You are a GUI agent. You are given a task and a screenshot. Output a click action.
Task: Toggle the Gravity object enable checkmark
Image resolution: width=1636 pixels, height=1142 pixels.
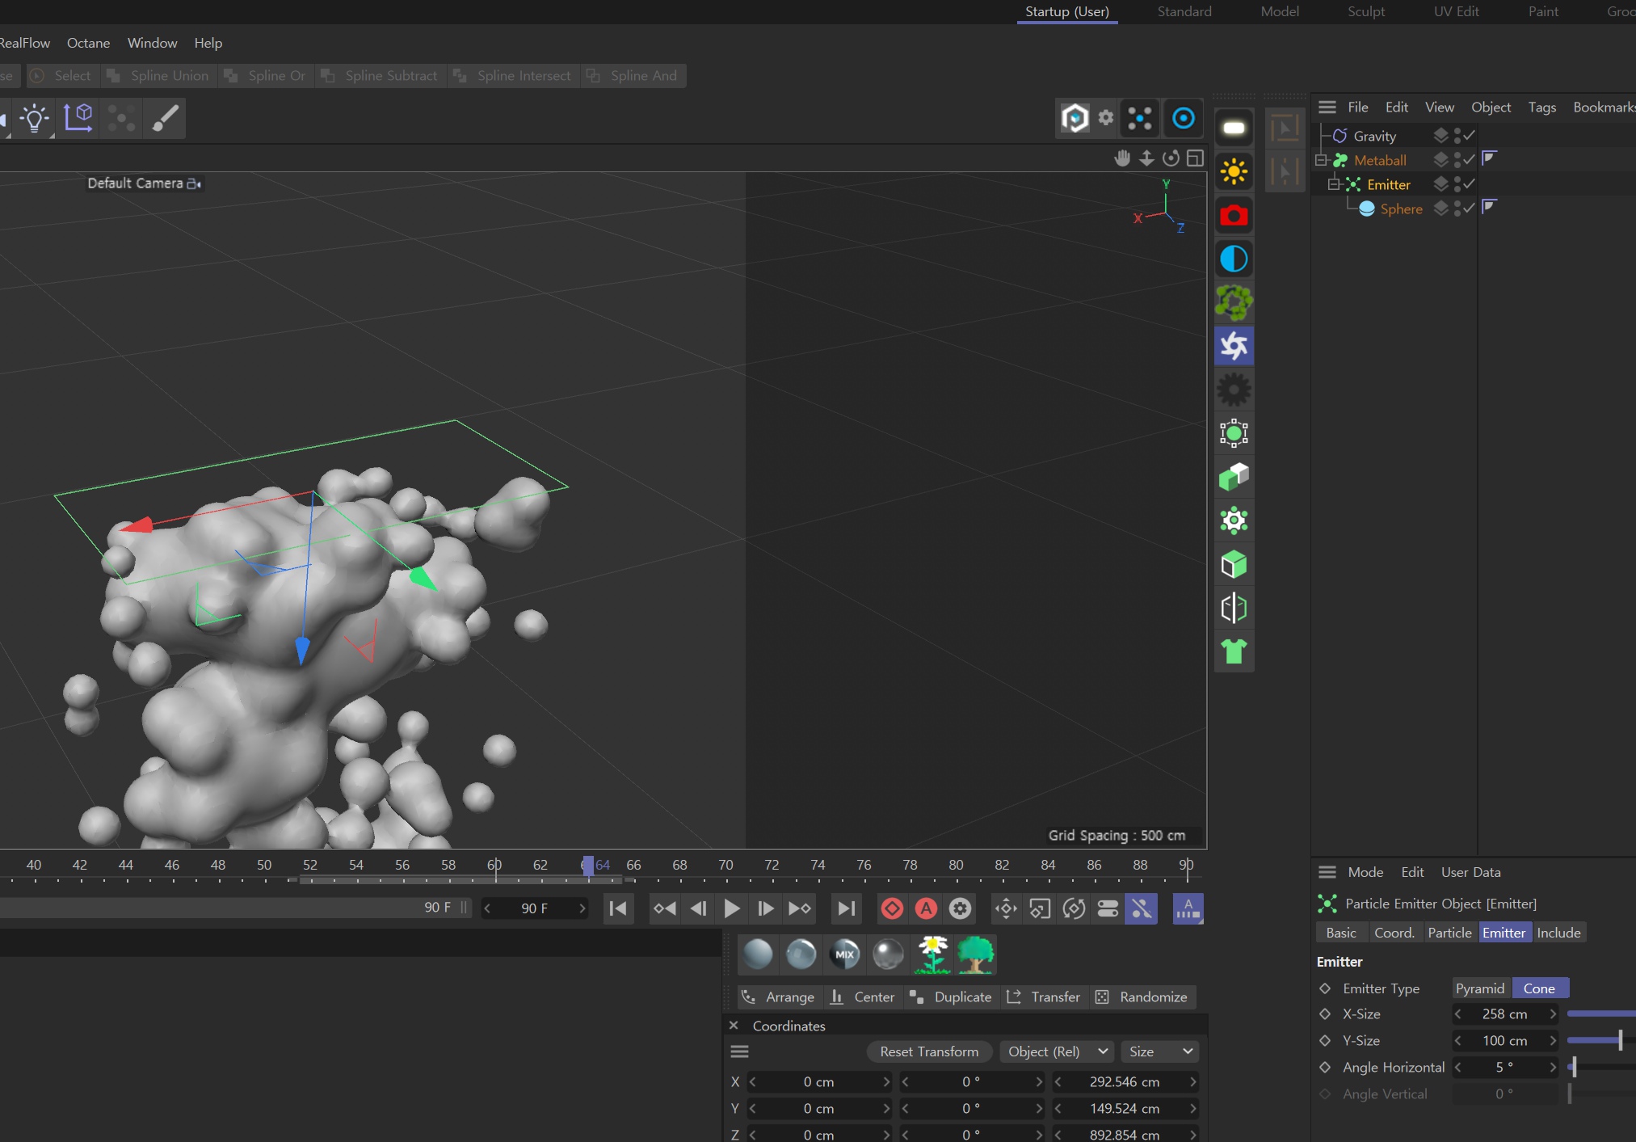click(1470, 135)
